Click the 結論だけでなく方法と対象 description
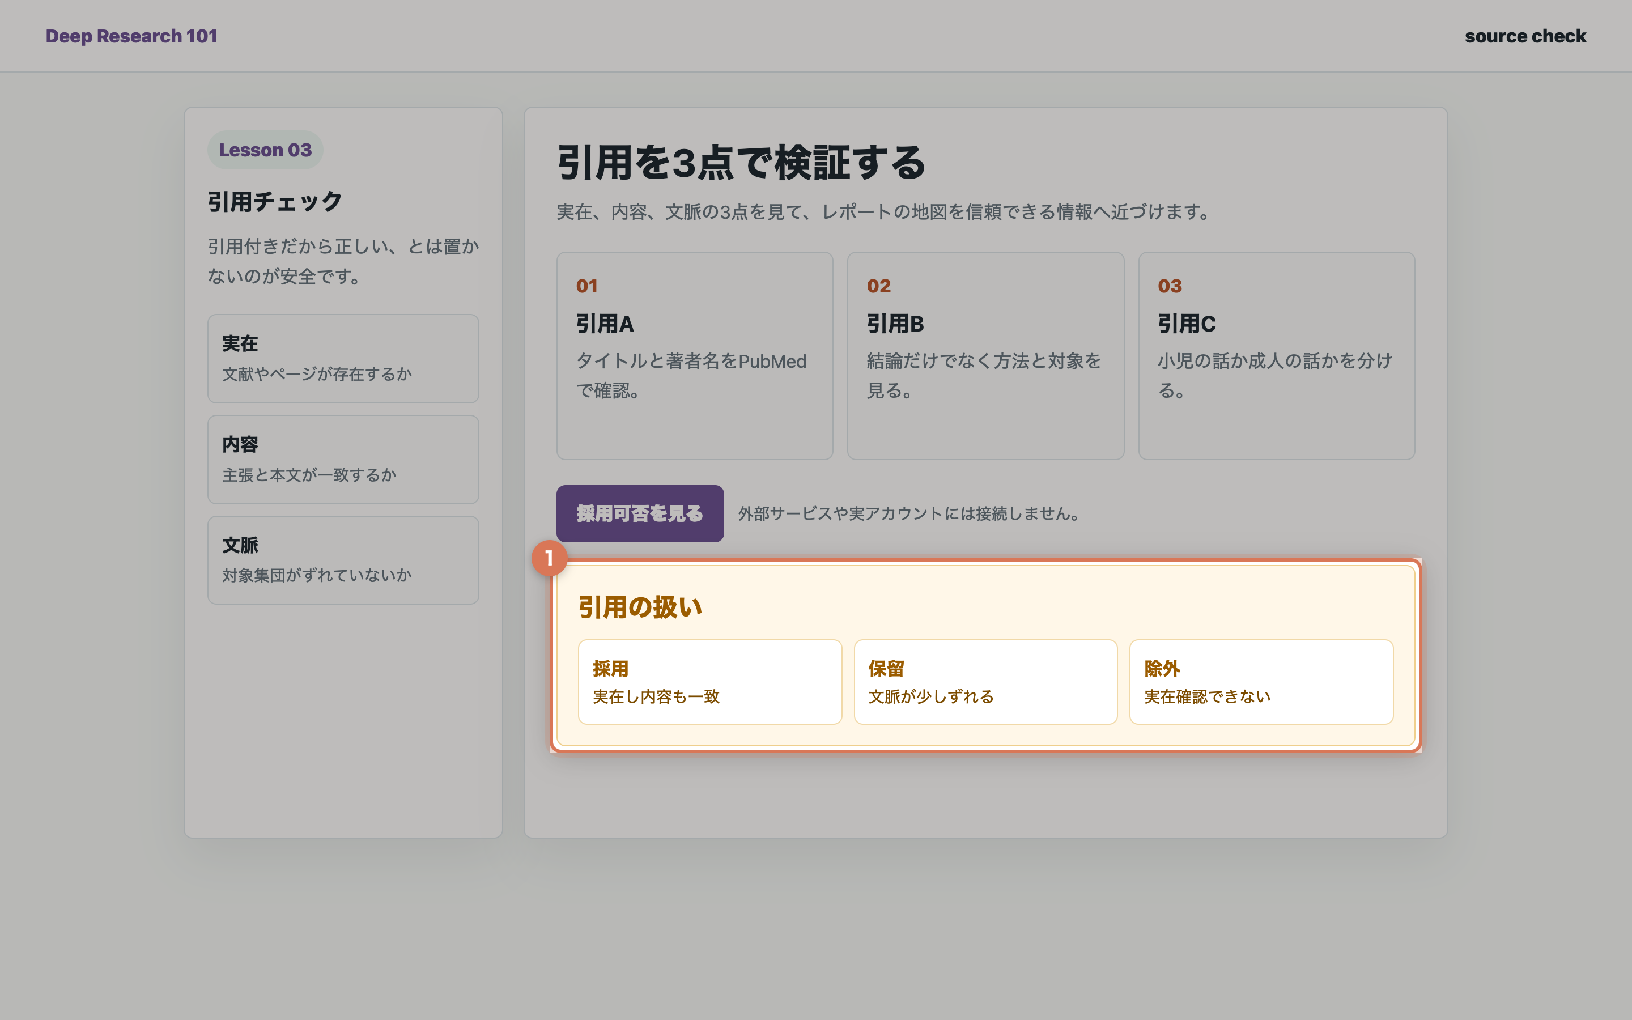This screenshot has width=1632, height=1020. [983, 376]
